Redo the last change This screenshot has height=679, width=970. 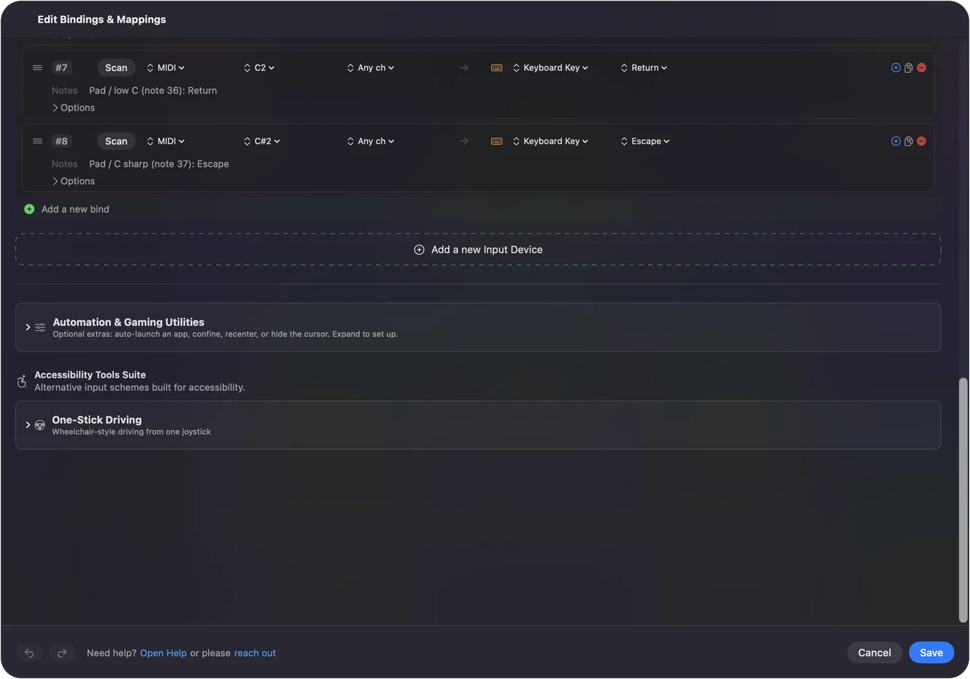(62, 653)
